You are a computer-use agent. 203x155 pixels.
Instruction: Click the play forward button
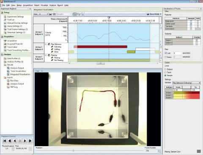pyautogui.click(x=25, y=141)
